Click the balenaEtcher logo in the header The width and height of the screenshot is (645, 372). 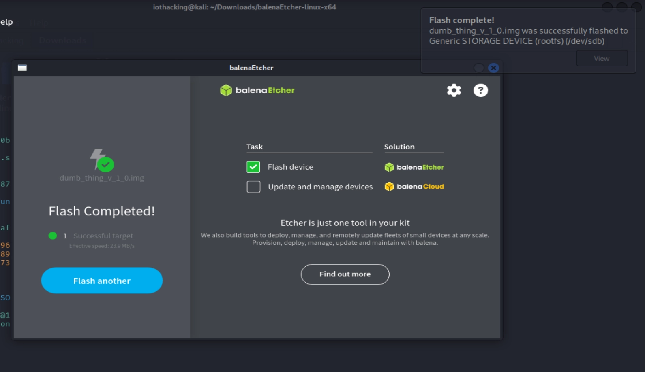pos(257,90)
